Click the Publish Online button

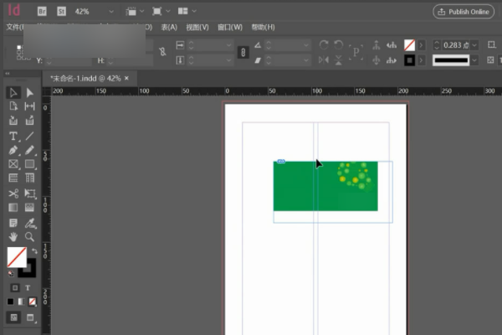pyautogui.click(x=464, y=12)
